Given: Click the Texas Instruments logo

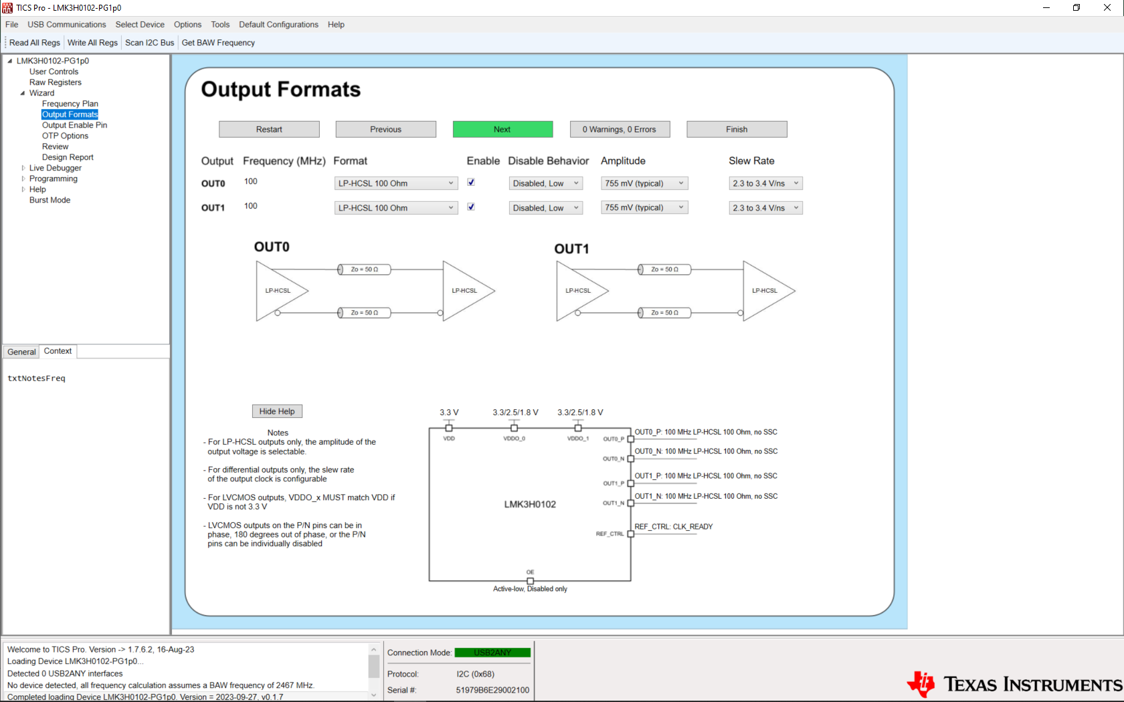Looking at the screenshot, I should pos(1014,684).
